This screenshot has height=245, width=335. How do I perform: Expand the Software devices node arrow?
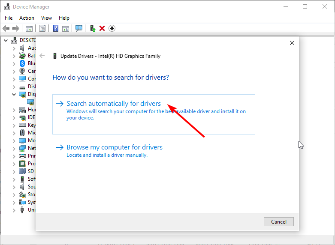click(x=14, y=179)
